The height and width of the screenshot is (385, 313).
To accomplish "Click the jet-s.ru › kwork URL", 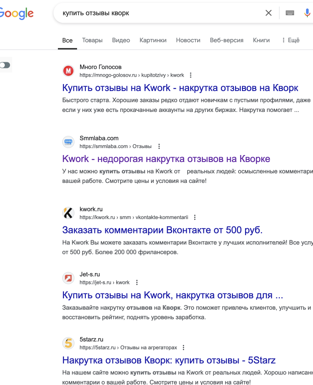I will [104, 282].
